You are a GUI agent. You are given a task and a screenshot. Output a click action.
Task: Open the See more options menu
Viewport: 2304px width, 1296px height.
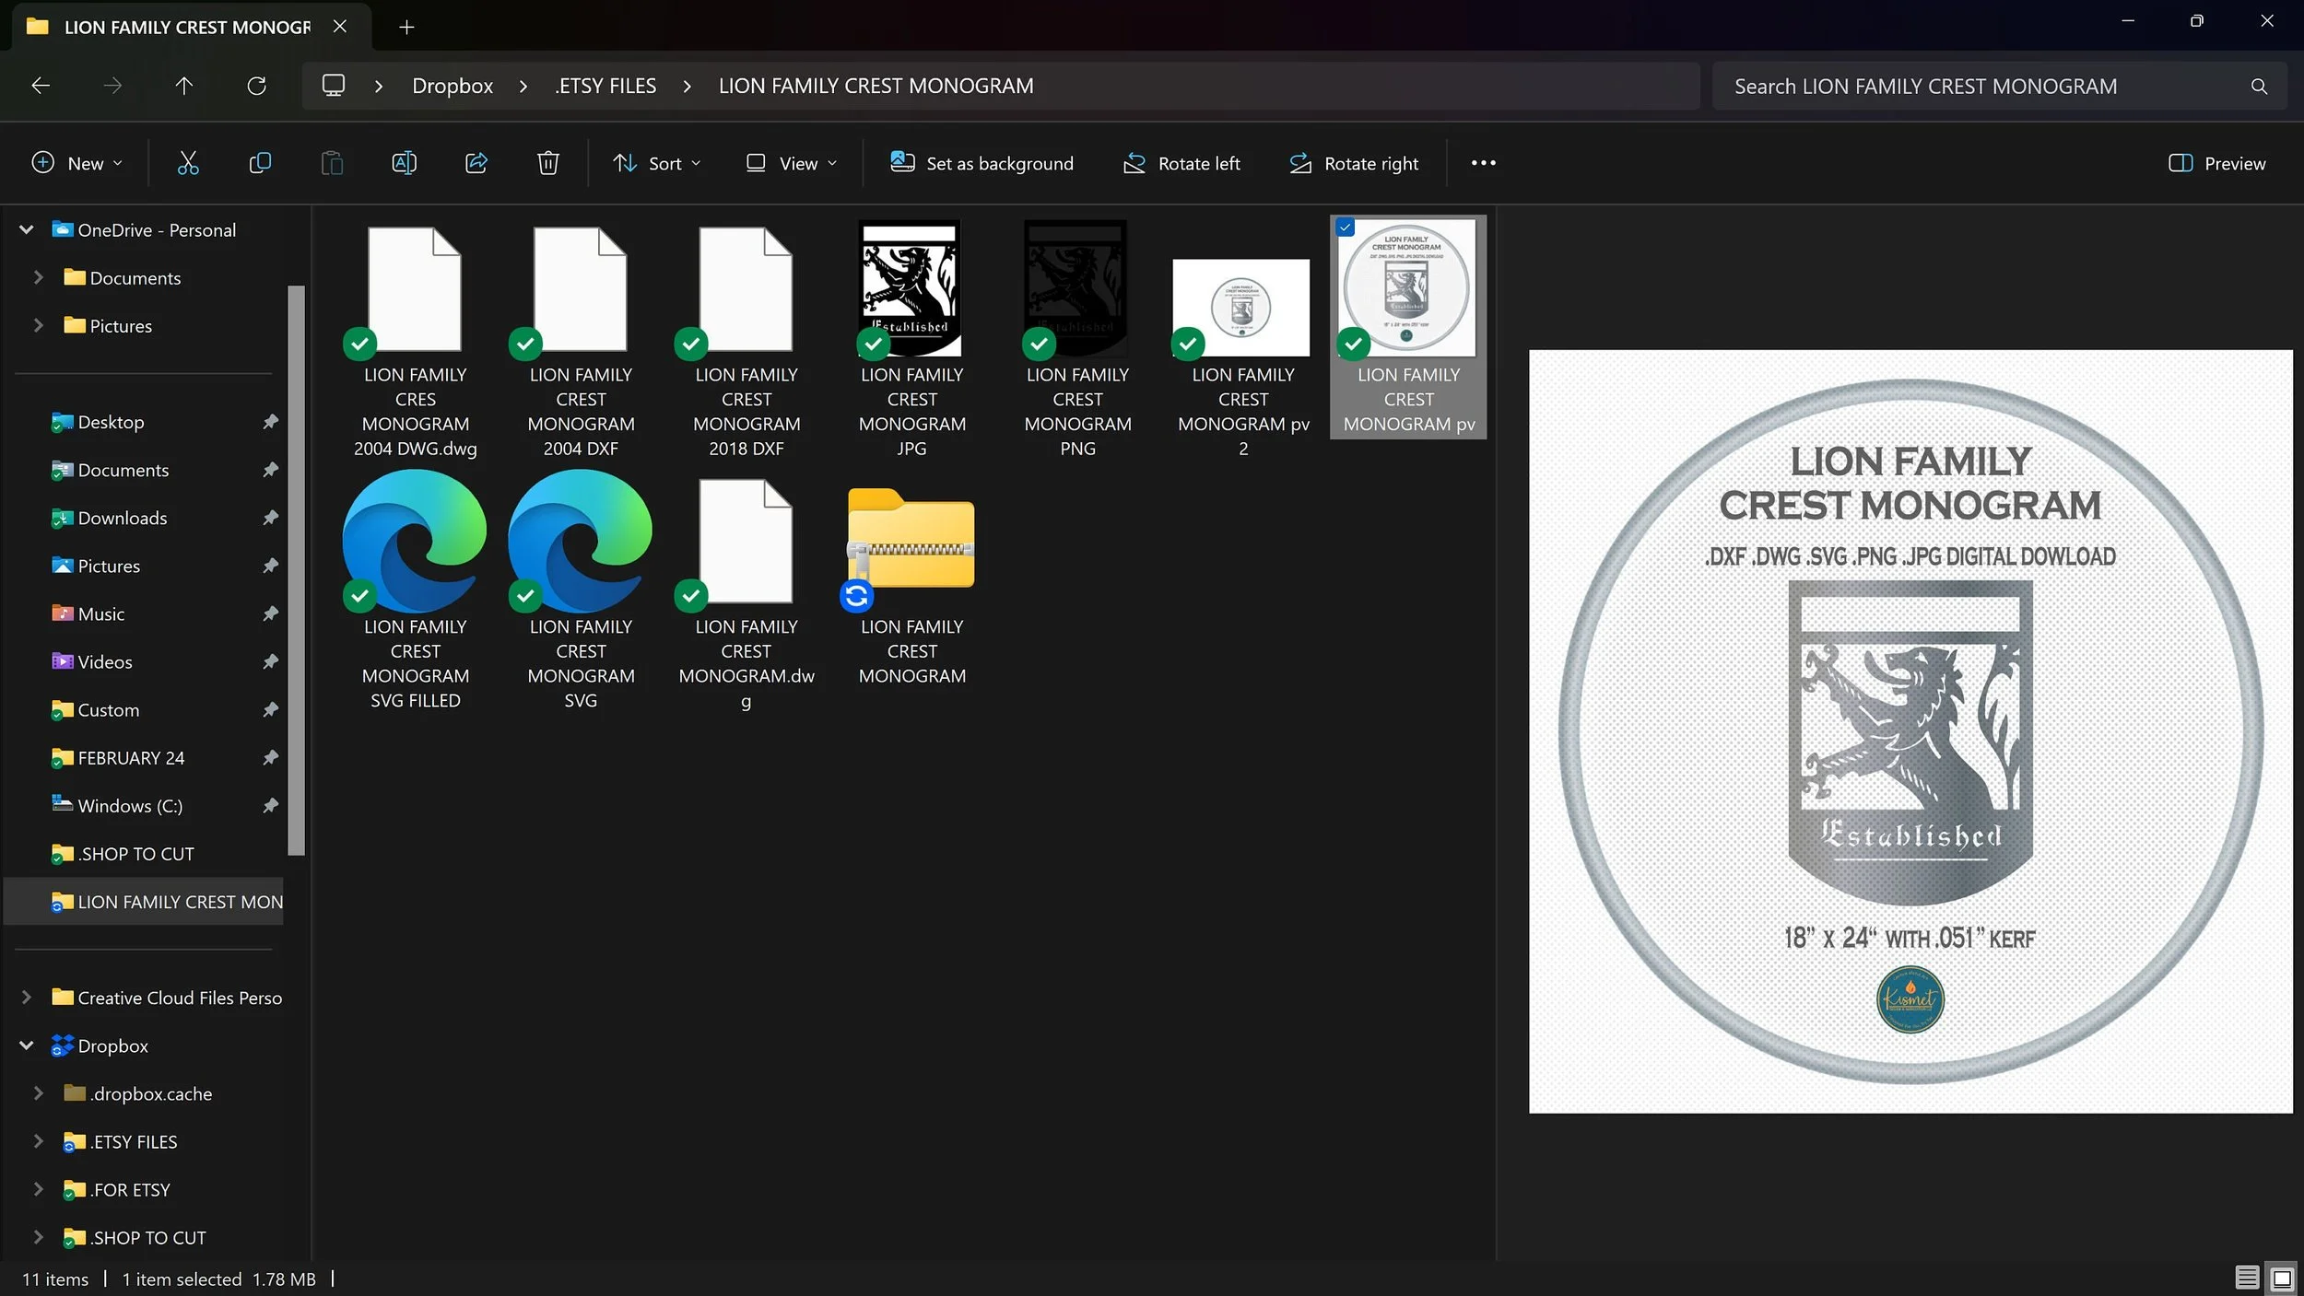click(1483, 163)
